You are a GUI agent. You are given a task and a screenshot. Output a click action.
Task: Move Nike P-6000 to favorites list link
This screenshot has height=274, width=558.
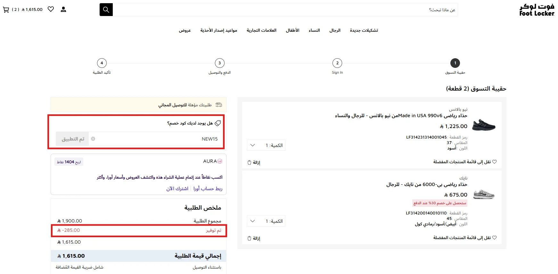pyautogui.click(x=462, y=238)
